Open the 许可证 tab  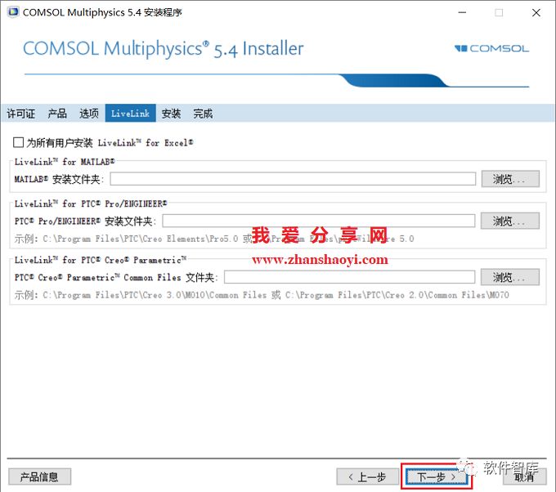[21, 114]
